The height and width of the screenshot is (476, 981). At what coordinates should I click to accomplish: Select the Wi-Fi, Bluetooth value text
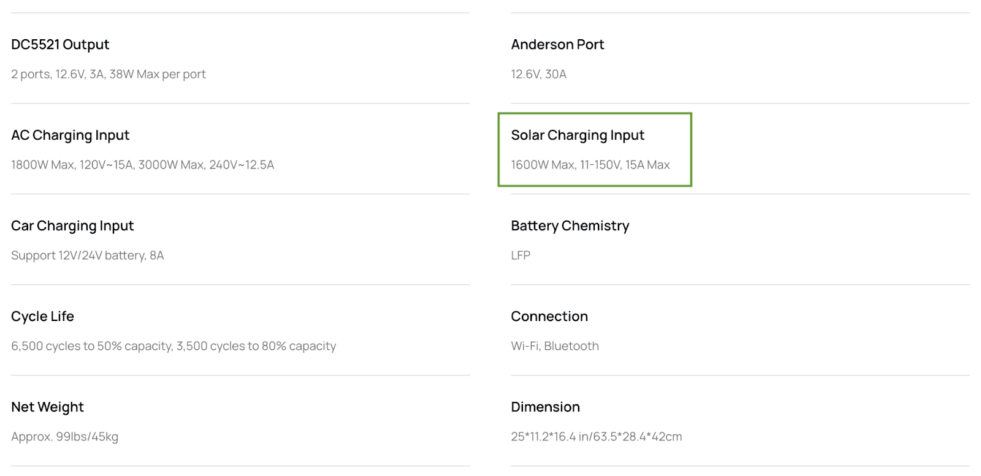click(555, 346)
